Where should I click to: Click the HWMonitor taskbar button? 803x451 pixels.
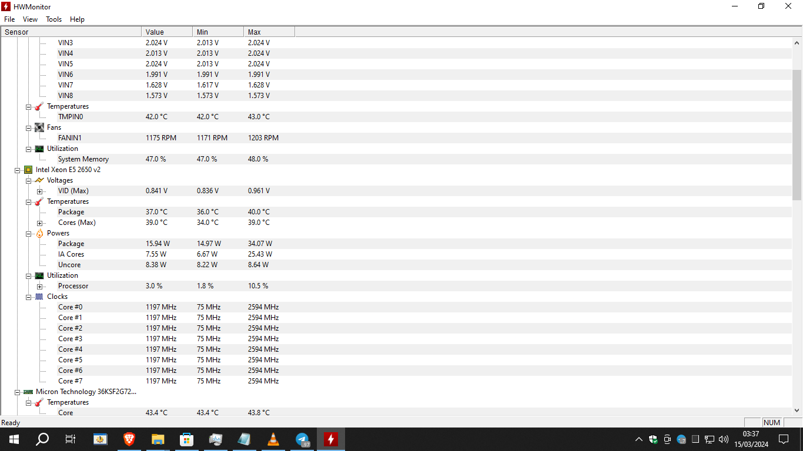(x=331, y=439)
